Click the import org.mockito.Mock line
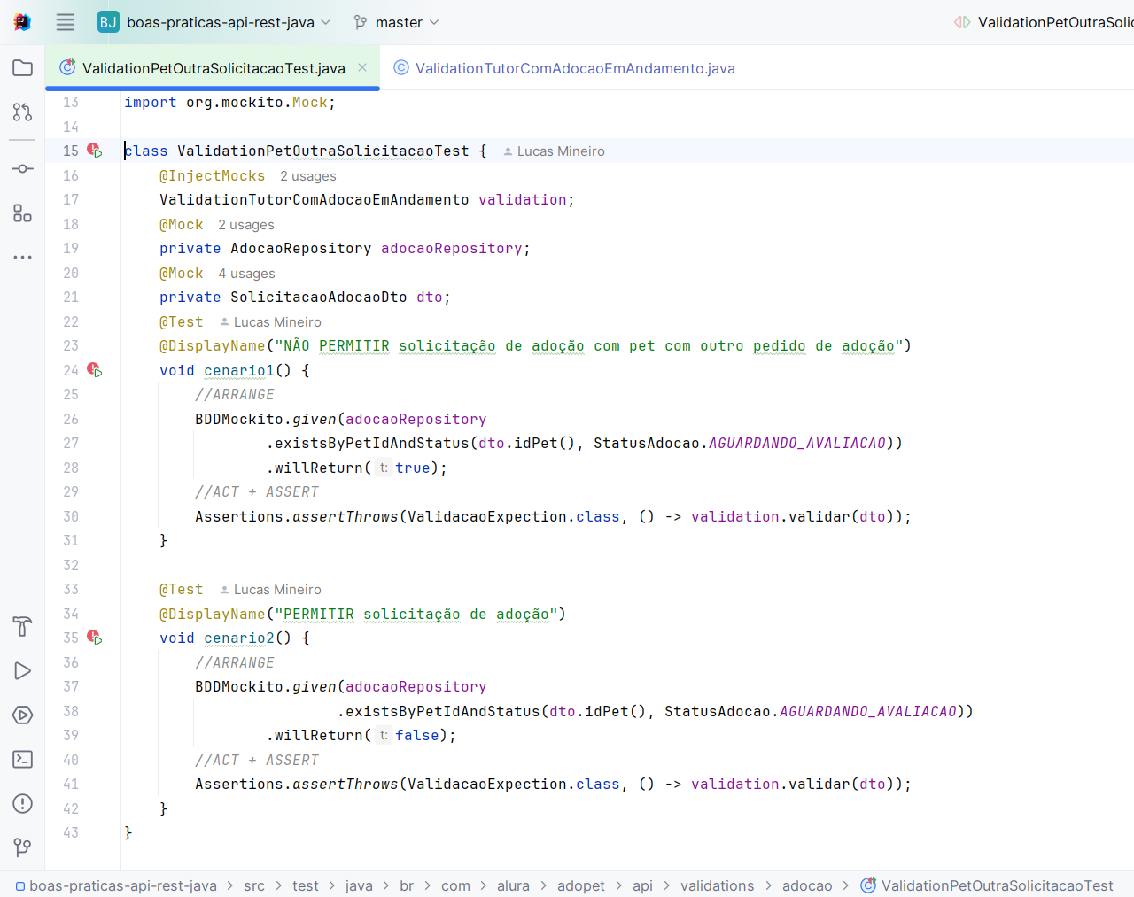 [x=229, y=103]
